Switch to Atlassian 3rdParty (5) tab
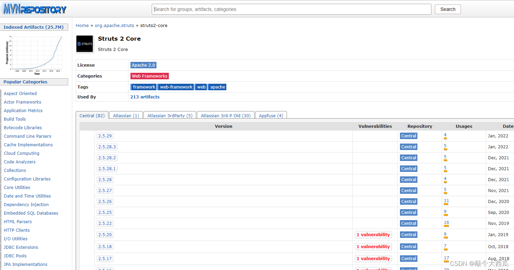 [170, 116]
